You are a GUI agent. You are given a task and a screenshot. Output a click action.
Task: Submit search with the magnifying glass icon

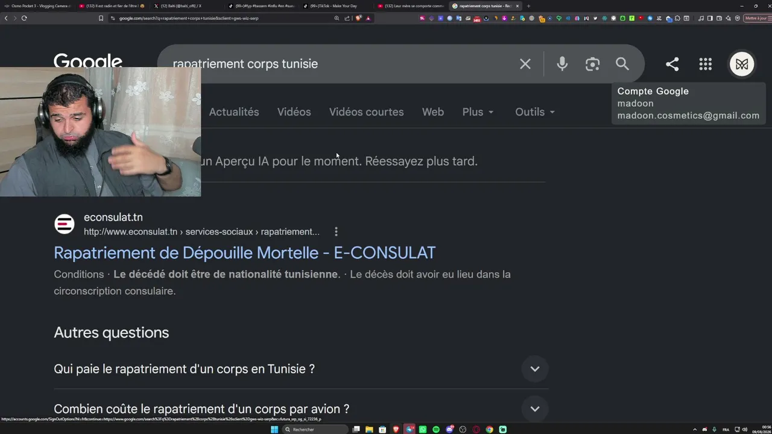(x=622, y=64)
